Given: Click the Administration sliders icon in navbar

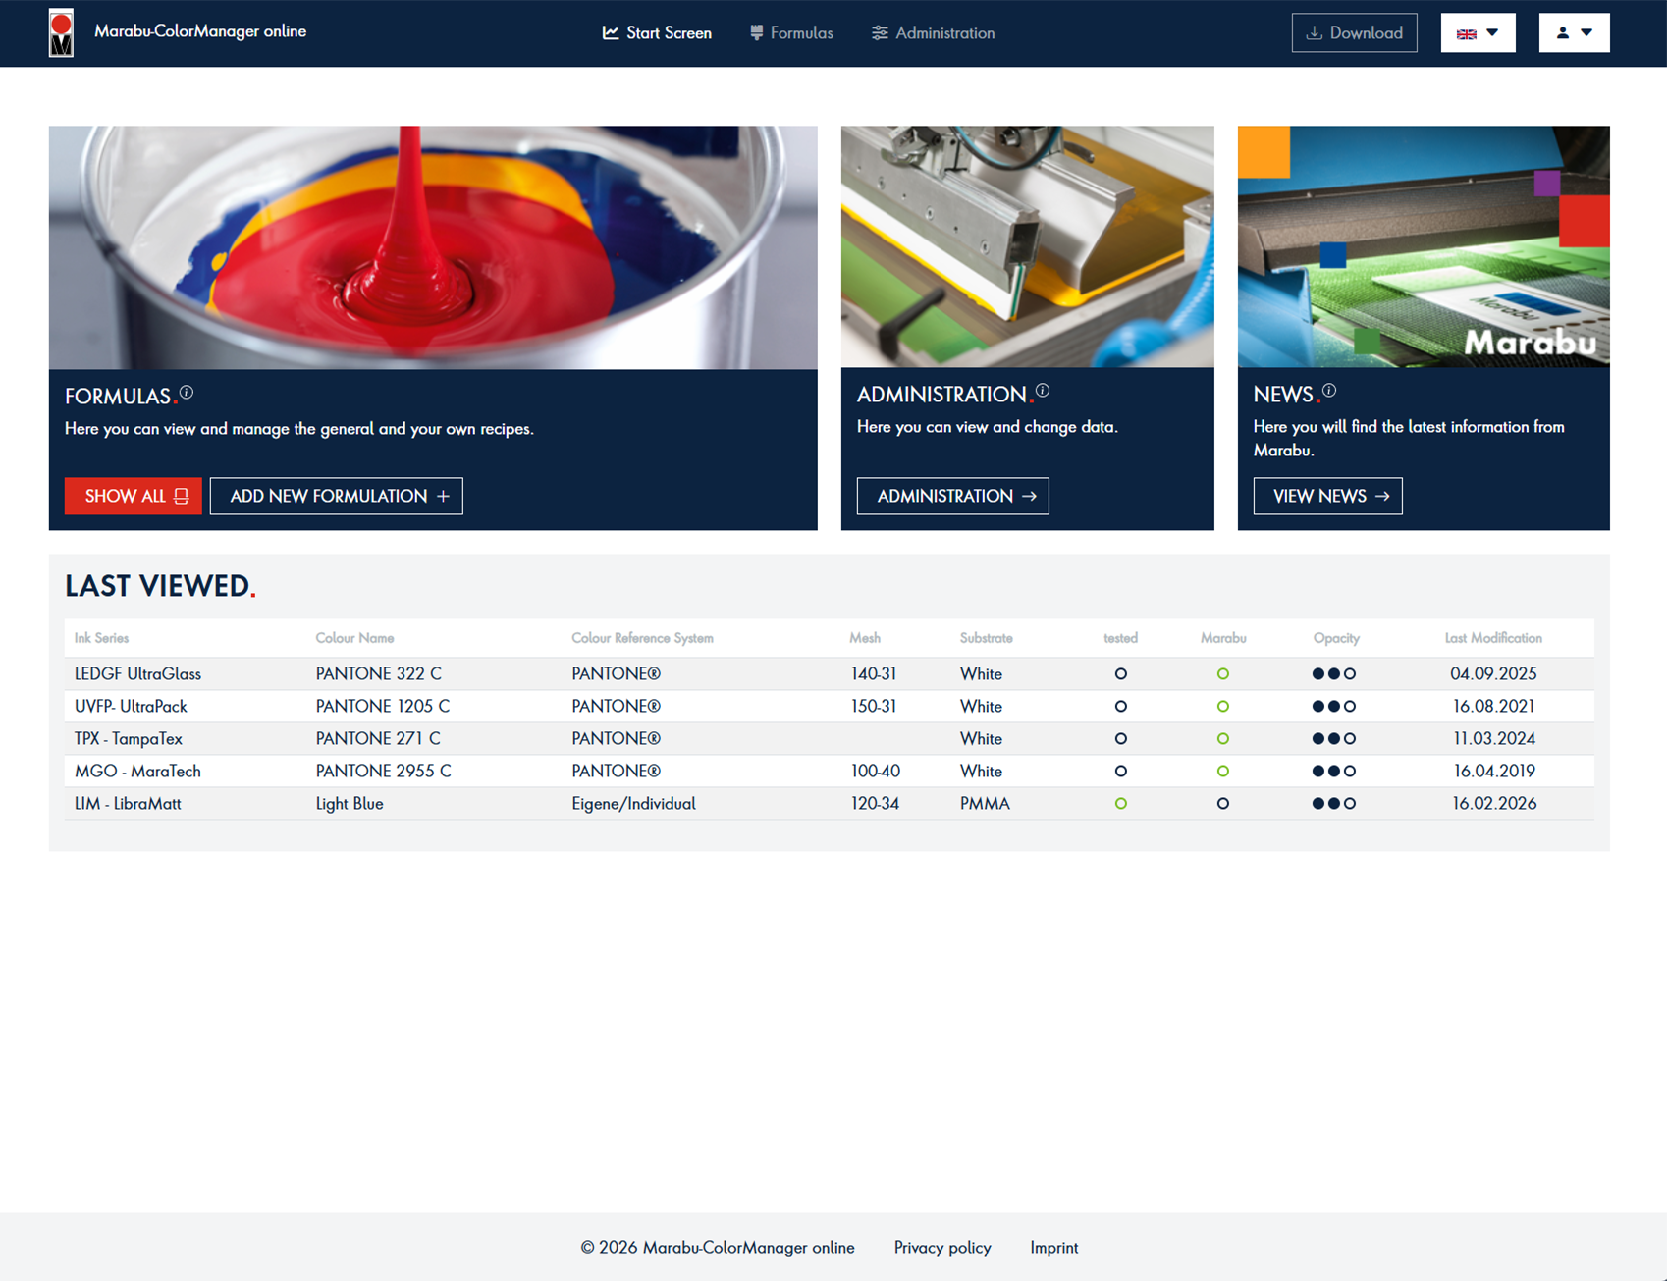Looking at the screenshot, I should [880, 32].
